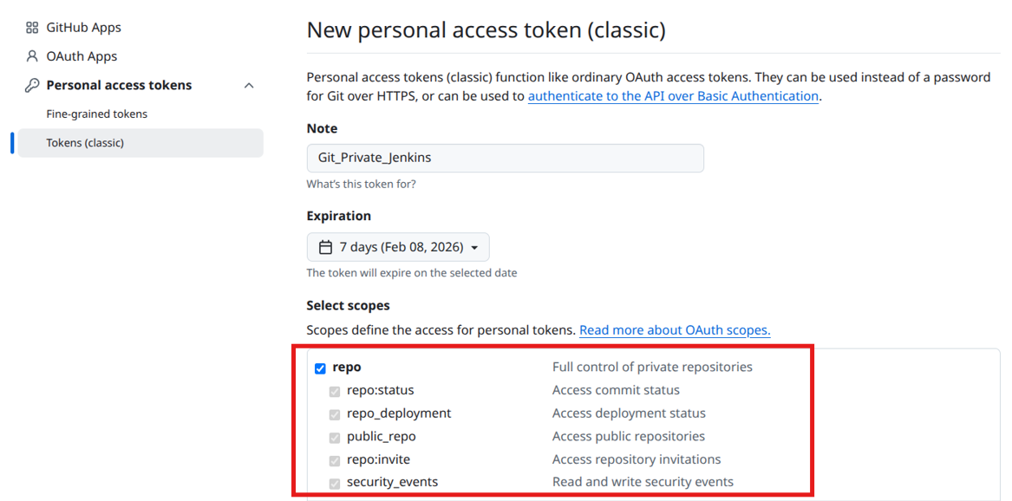Click the person icon beside OAuth Apps

click(32, 55)
